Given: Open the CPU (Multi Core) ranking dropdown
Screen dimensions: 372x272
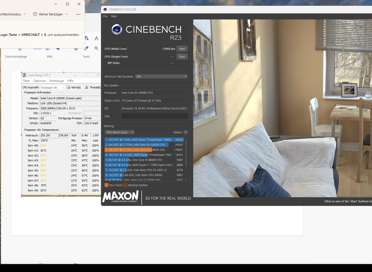Looking at the screenshot, I should [120, 132].
